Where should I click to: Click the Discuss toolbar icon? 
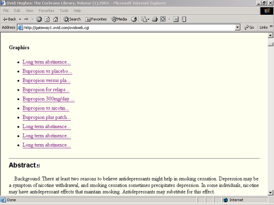point(176,19)
